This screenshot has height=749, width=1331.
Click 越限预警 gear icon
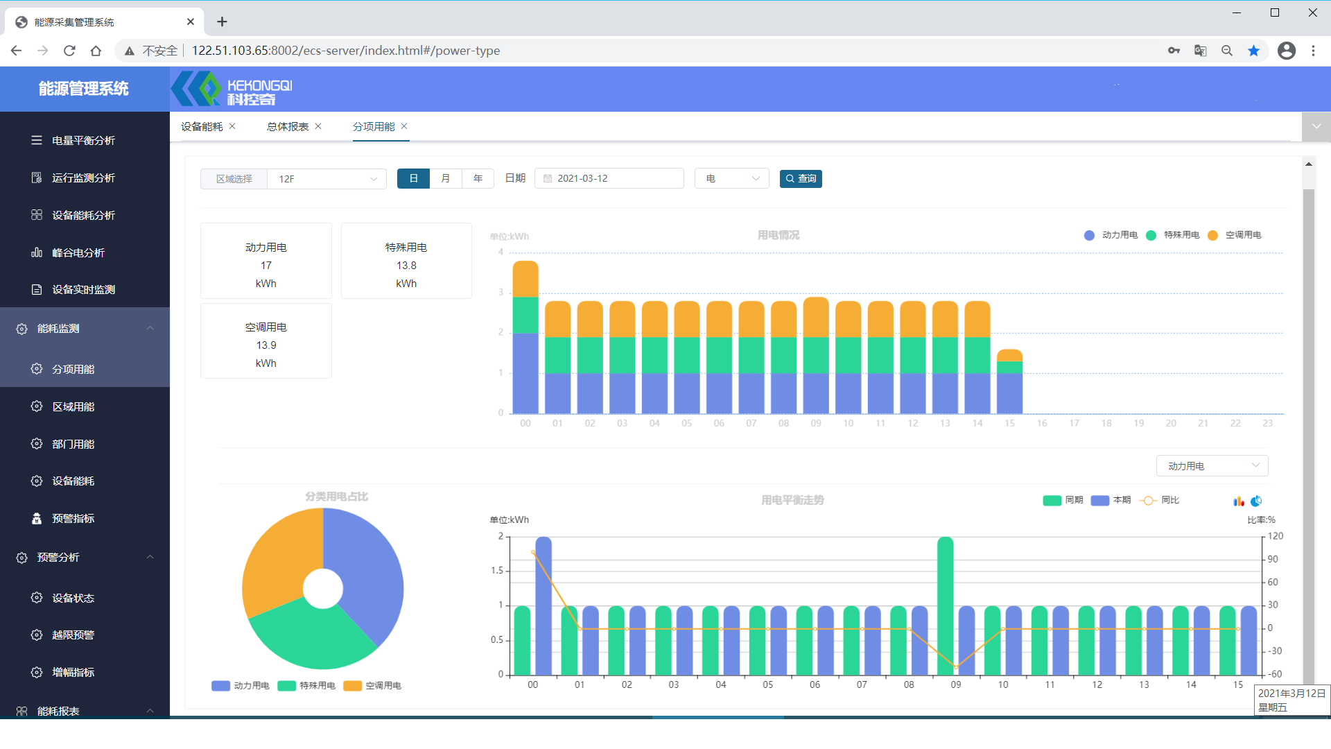click(37, 635)
